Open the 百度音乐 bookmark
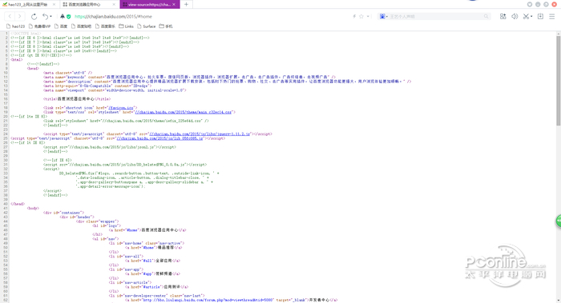 (105, 26)
